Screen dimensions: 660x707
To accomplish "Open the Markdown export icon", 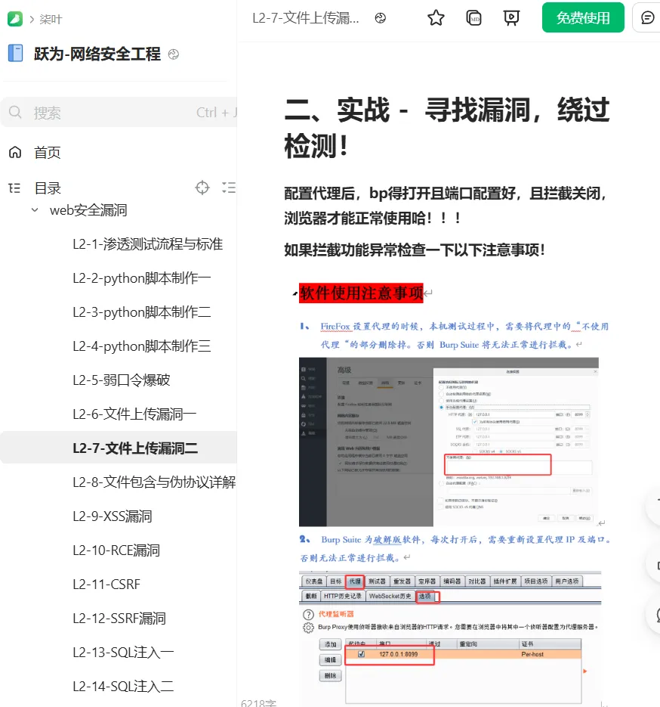I will click(x=473, y=18).
